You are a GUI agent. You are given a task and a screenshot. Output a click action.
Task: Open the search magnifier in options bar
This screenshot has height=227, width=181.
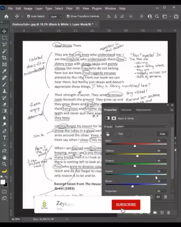(157, 16)
